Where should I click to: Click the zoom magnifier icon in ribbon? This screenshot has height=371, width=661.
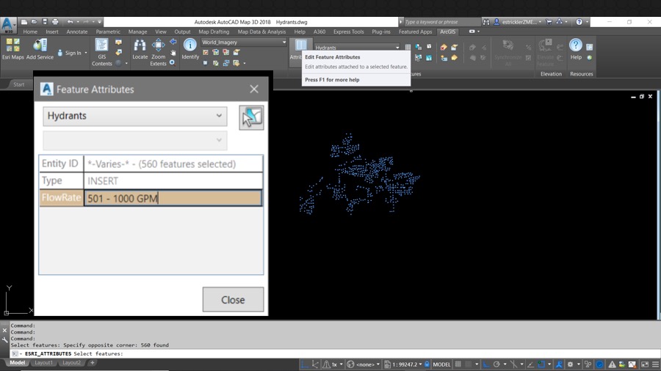[173, 62]
